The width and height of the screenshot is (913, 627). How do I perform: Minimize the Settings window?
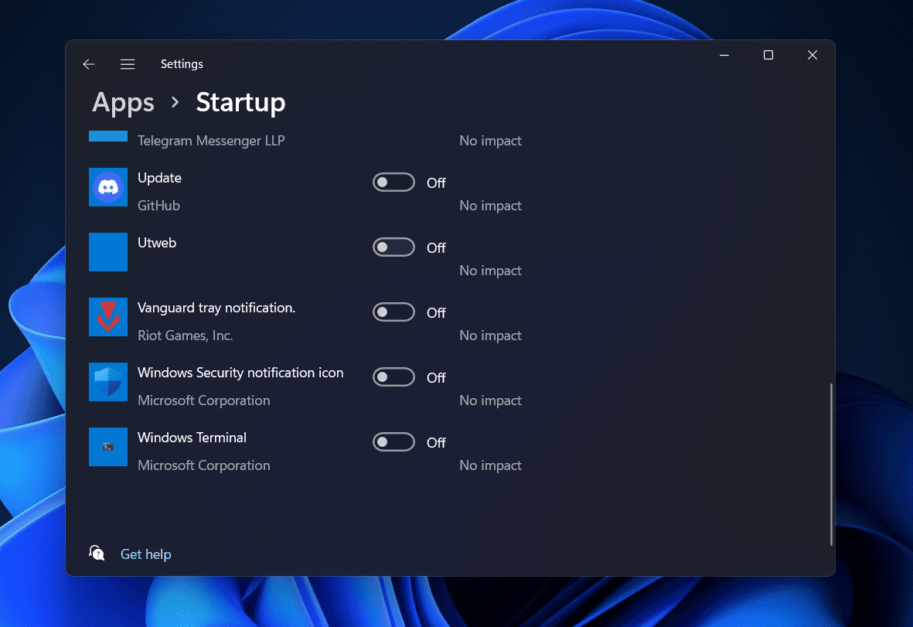tap(724, 55)
